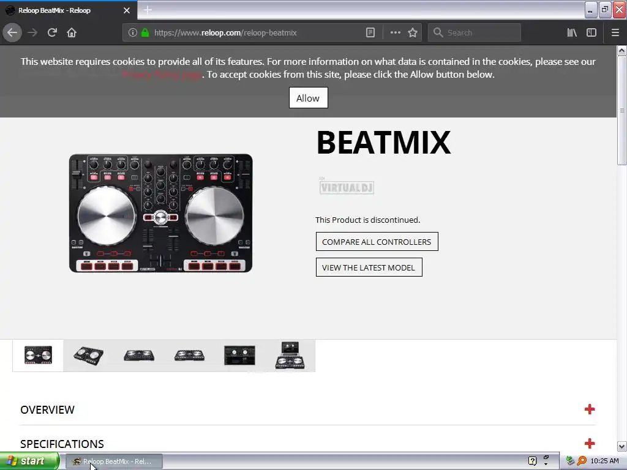Open the Privacy Policy page link
Image resolution: width=627 pixels, height=470 pixels.
click(x=162, y=75)
